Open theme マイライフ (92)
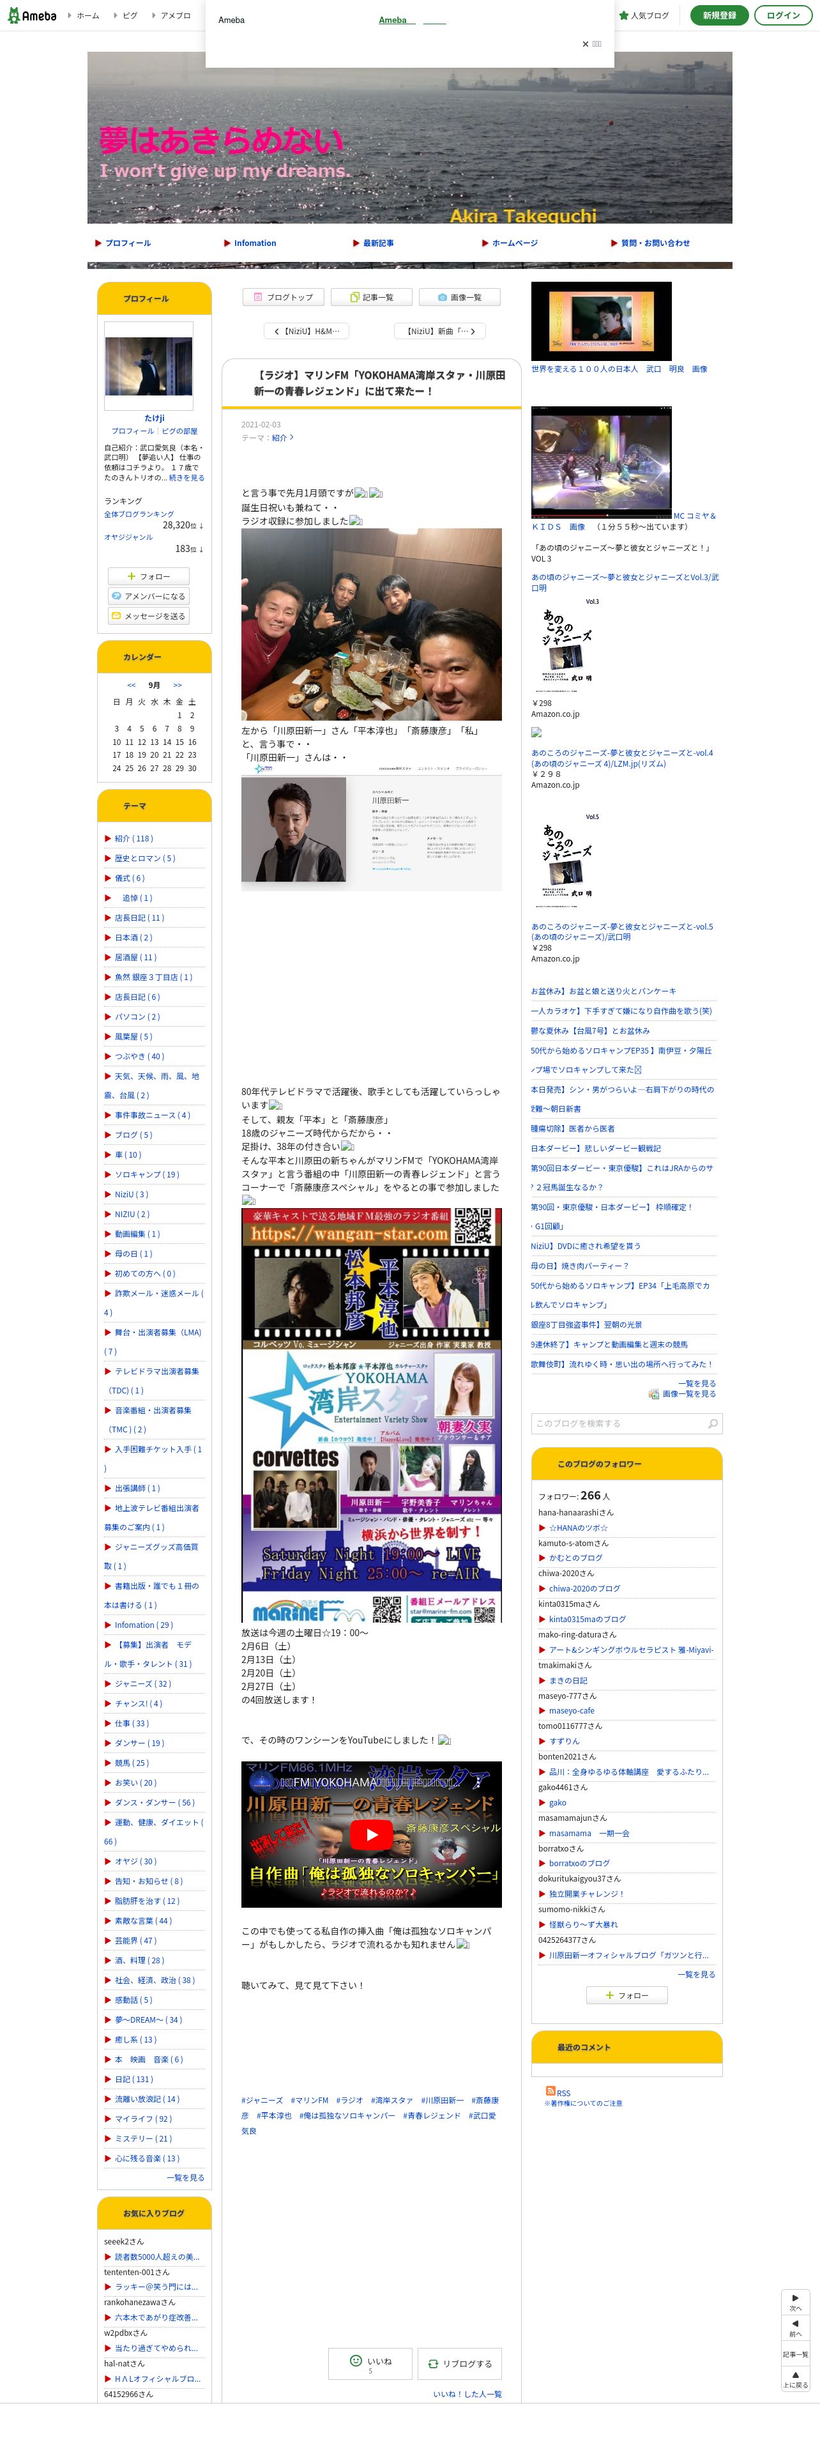The height and width of the screenshot is (2461, 820). [143, 2119]
